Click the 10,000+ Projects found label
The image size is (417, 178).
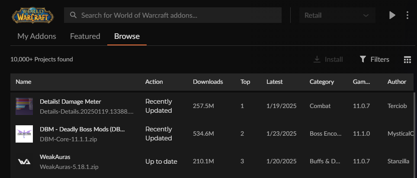pyautogui.click(x=42, y=59)
